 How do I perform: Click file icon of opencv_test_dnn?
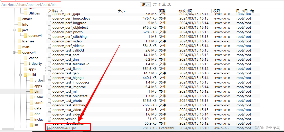tap(49, 59)
